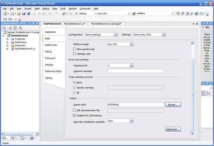Open Generate serialization assembly dropdown
This screenshot has width=214, height=146.
point(132,121)
